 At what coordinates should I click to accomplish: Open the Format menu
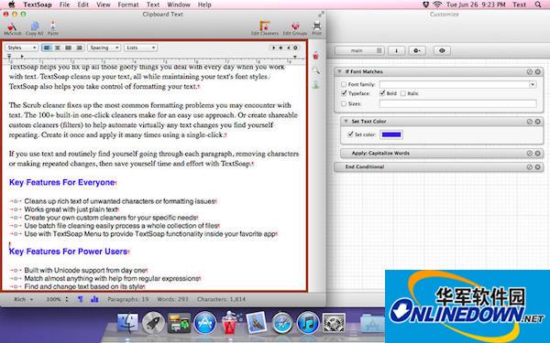(128, 5)
